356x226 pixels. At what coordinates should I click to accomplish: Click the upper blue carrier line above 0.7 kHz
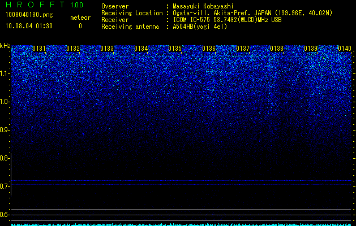point(181,181)
